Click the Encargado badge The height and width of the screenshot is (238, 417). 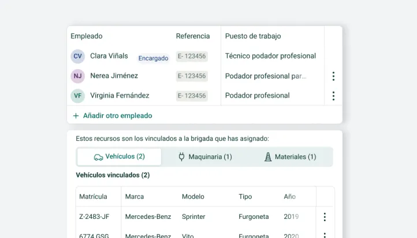coord(153,58)
